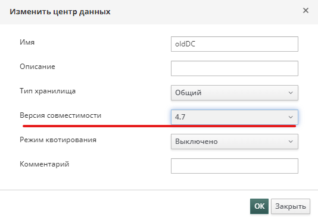Focus the empty Комментарий text field

click(x=235, y=166)
